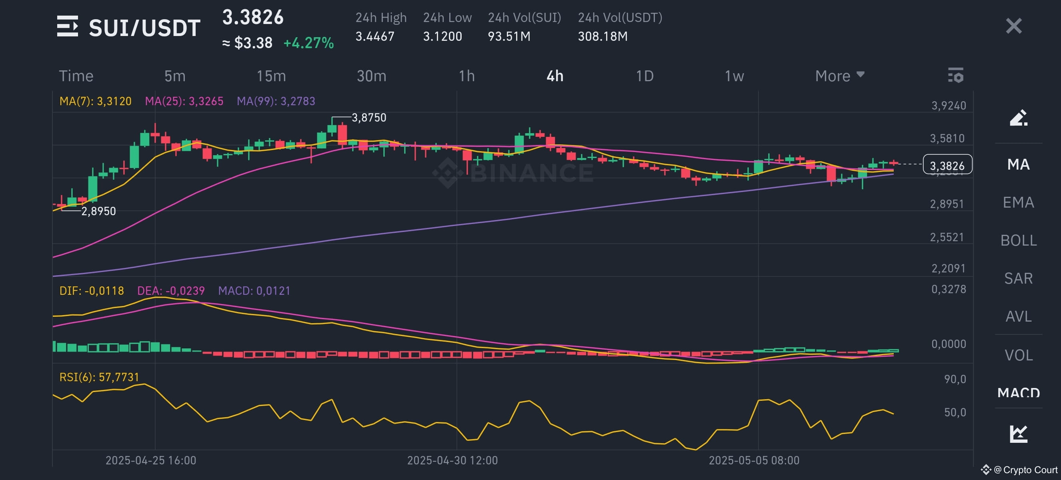The width and height of the screenshot is (1061, 480).
Task: Click the MA(7) legend label
Action: [95, 101]
